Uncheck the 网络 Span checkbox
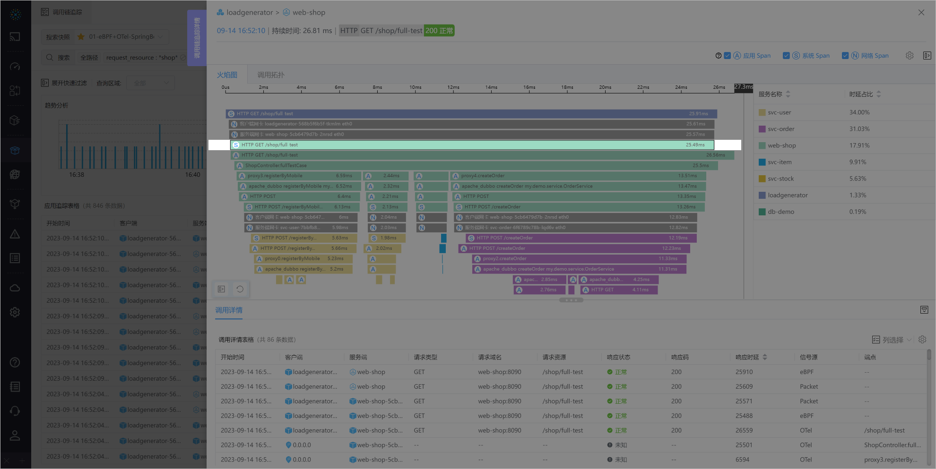Screen dimensions: 936x469 845,56
